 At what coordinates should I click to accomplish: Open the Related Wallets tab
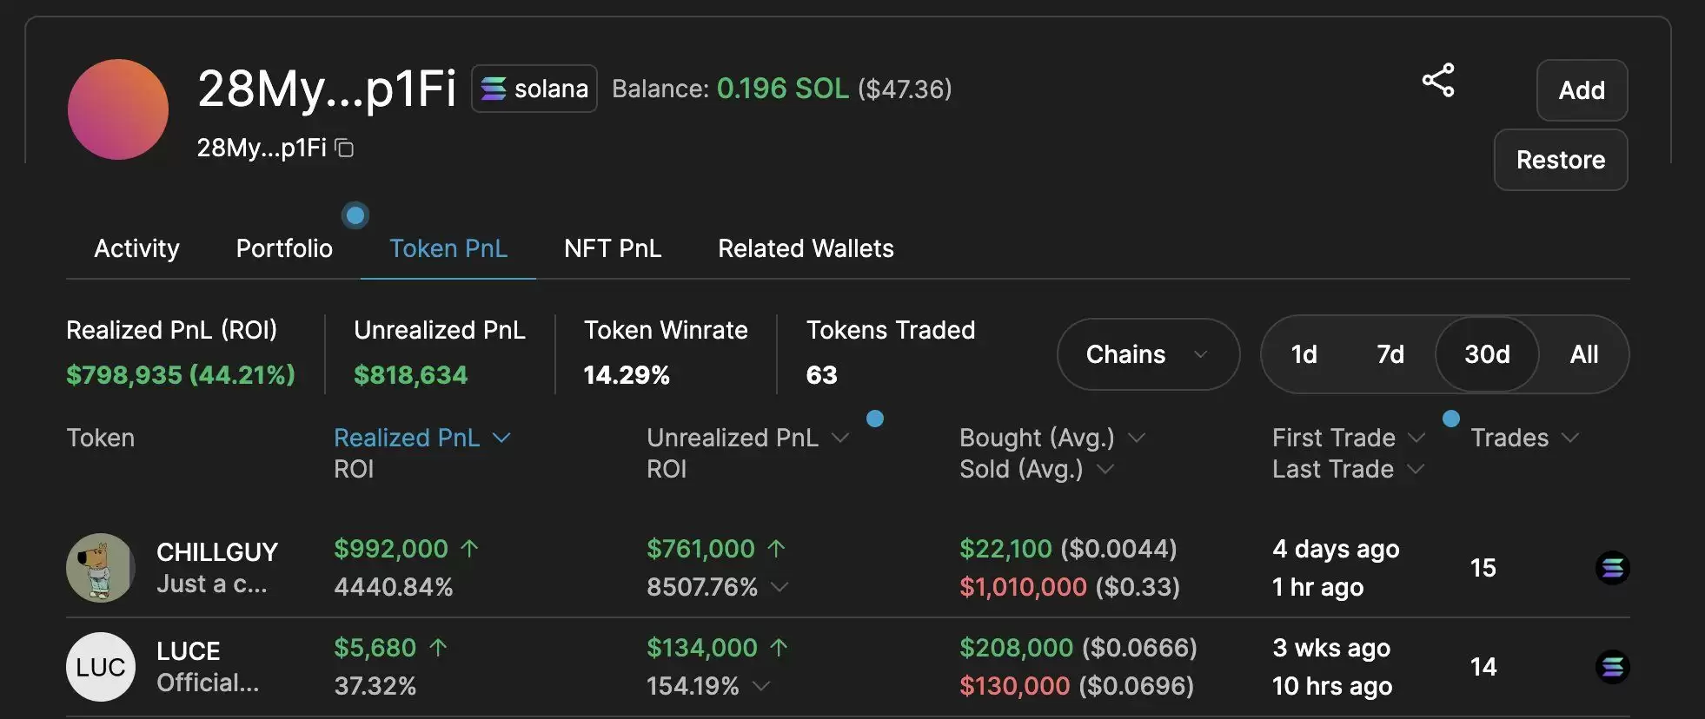[x=806, y=249]
